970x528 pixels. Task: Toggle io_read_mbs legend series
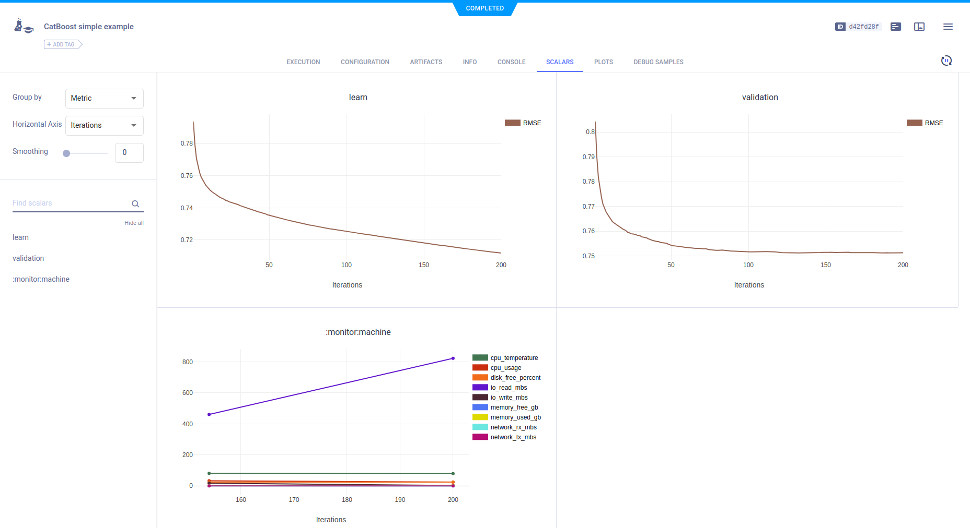508,388
